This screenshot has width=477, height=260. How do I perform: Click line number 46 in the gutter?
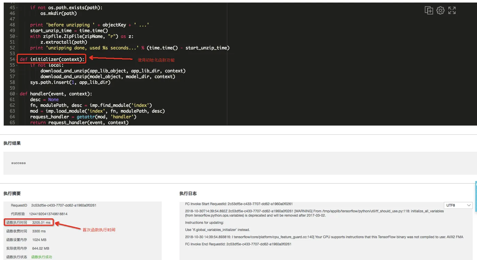12,13
